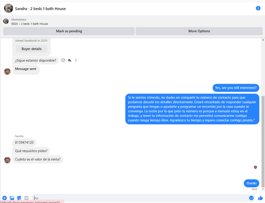Screen dimensions: 265x203
Task: Click scrollbar up arrow in chat
Action: (x=263, y=40)
